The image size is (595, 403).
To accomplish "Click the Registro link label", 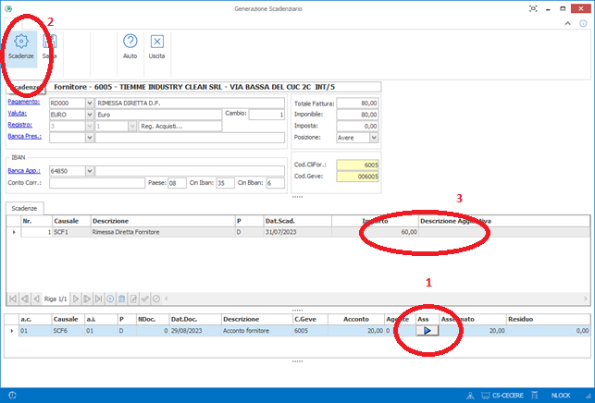I will (x=19, y=125).
